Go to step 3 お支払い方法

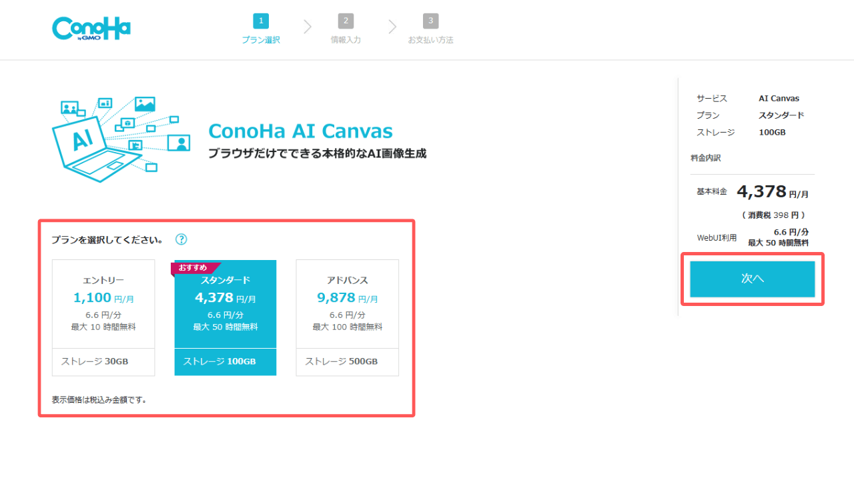[430, 29]
